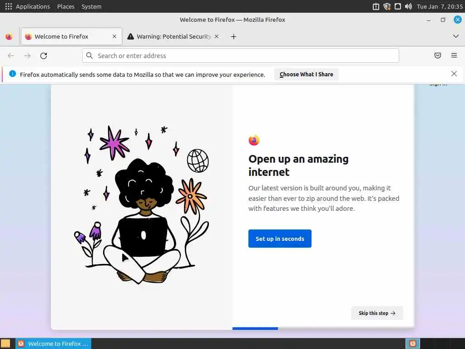The height and width of the screenshot is (349, 465).
Task: Click the illustration of person with laptop
Action: [x=142, y=205]
